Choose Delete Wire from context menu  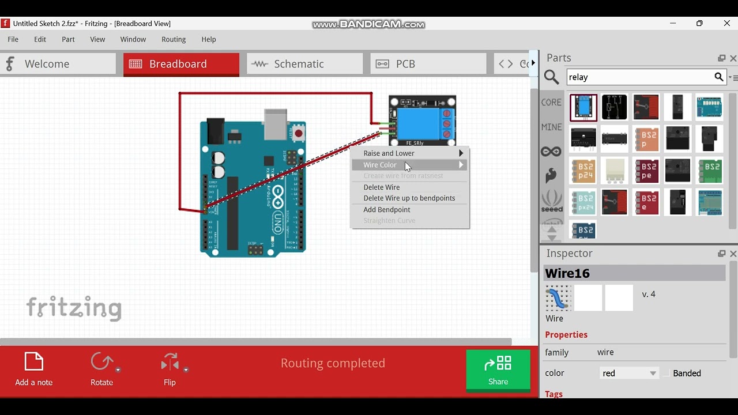[410, 187]
